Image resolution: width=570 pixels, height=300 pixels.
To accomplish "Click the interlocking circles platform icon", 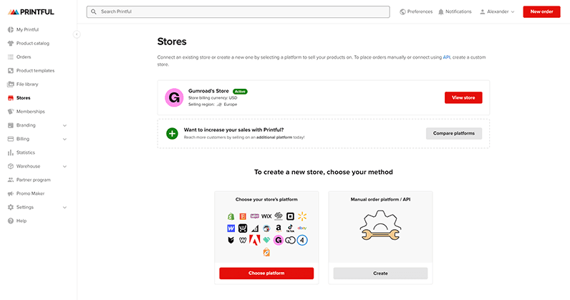I will pyautogui.click(x=290, y=240).
